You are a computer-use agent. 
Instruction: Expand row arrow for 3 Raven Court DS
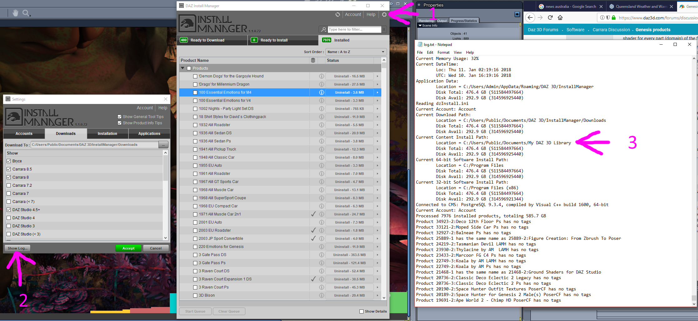pyautogui.click(x=378, y=271)
